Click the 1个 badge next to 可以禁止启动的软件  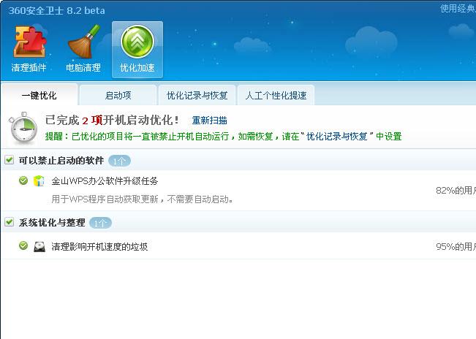tap(119, 161)
